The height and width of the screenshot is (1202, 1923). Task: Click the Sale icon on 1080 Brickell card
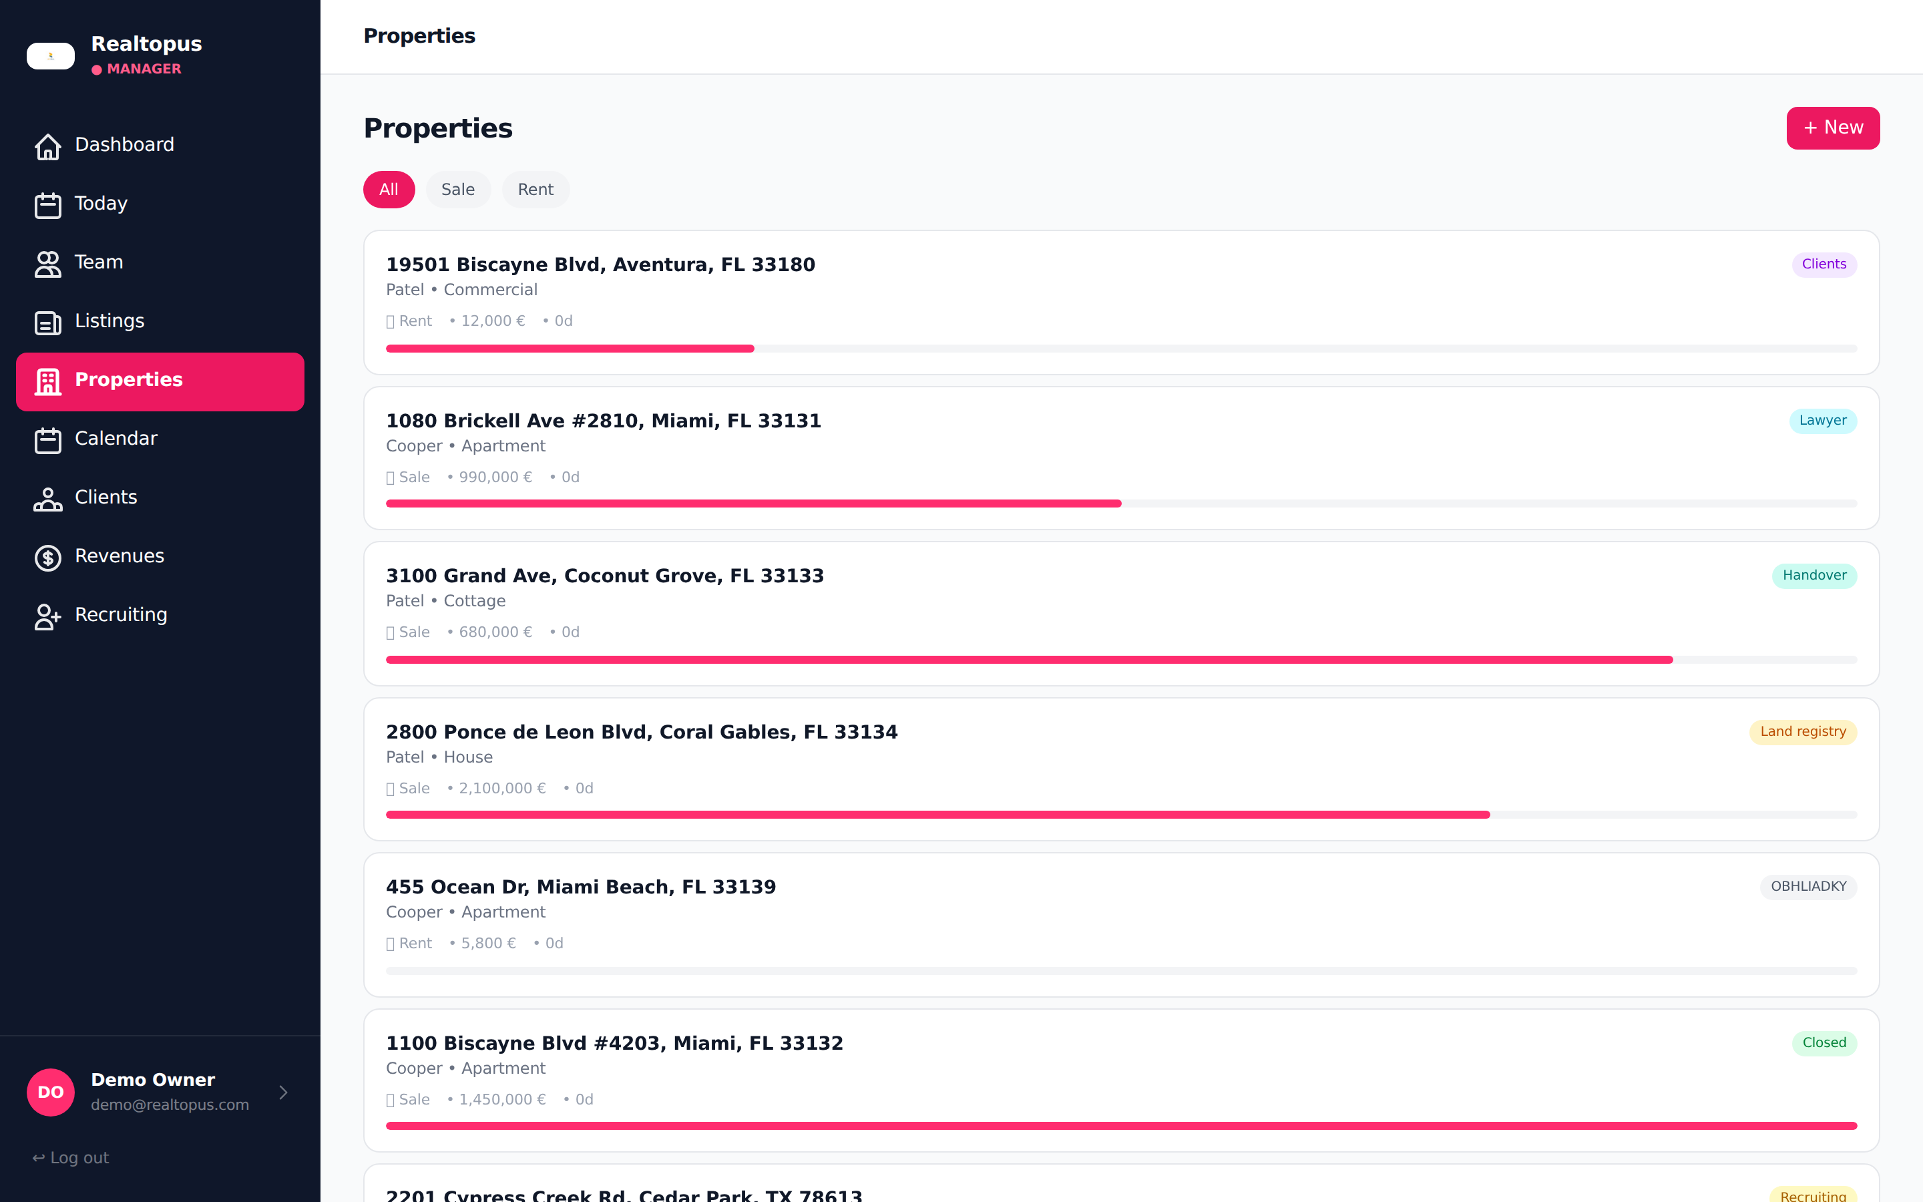[390, 477]
